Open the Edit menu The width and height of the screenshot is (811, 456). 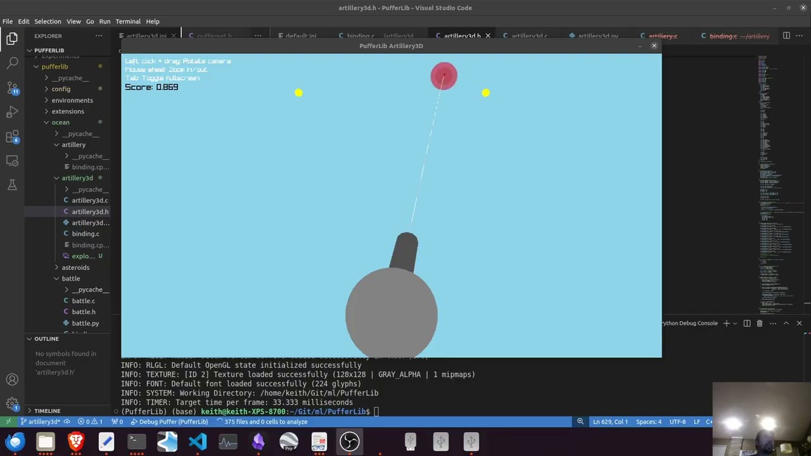[x=23, y=21]
